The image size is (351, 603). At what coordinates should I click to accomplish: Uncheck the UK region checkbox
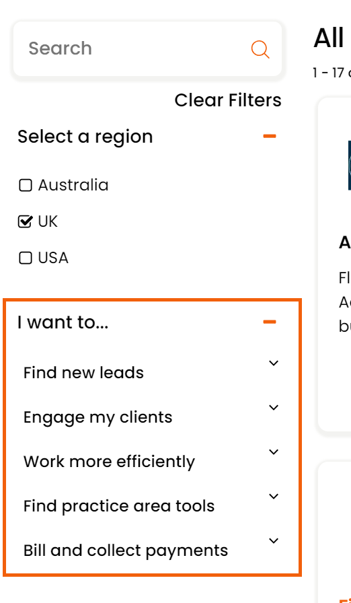(26, 222)
